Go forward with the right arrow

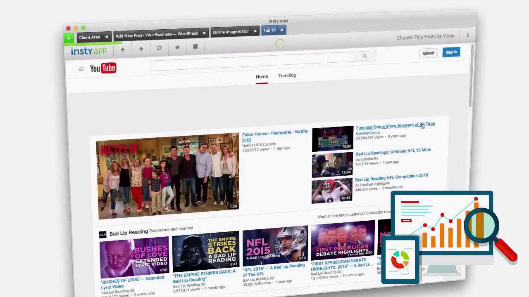point(141,49)
